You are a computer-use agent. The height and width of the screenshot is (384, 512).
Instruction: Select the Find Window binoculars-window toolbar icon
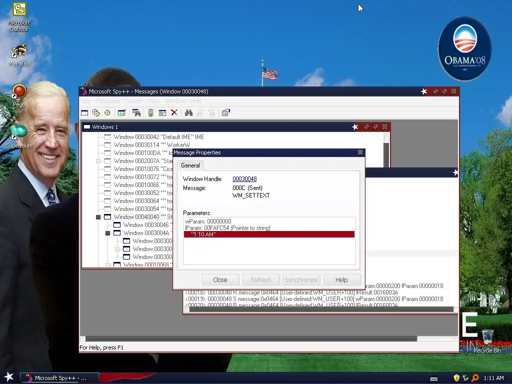coord(136,113)
